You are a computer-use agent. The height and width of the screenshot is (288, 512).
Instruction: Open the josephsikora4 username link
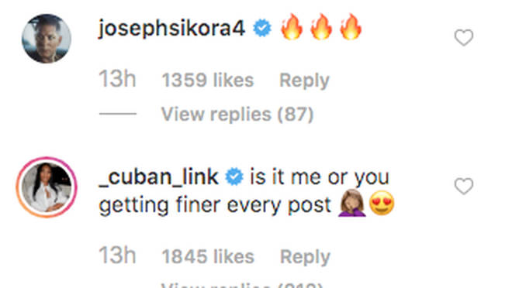click(171, 29)
